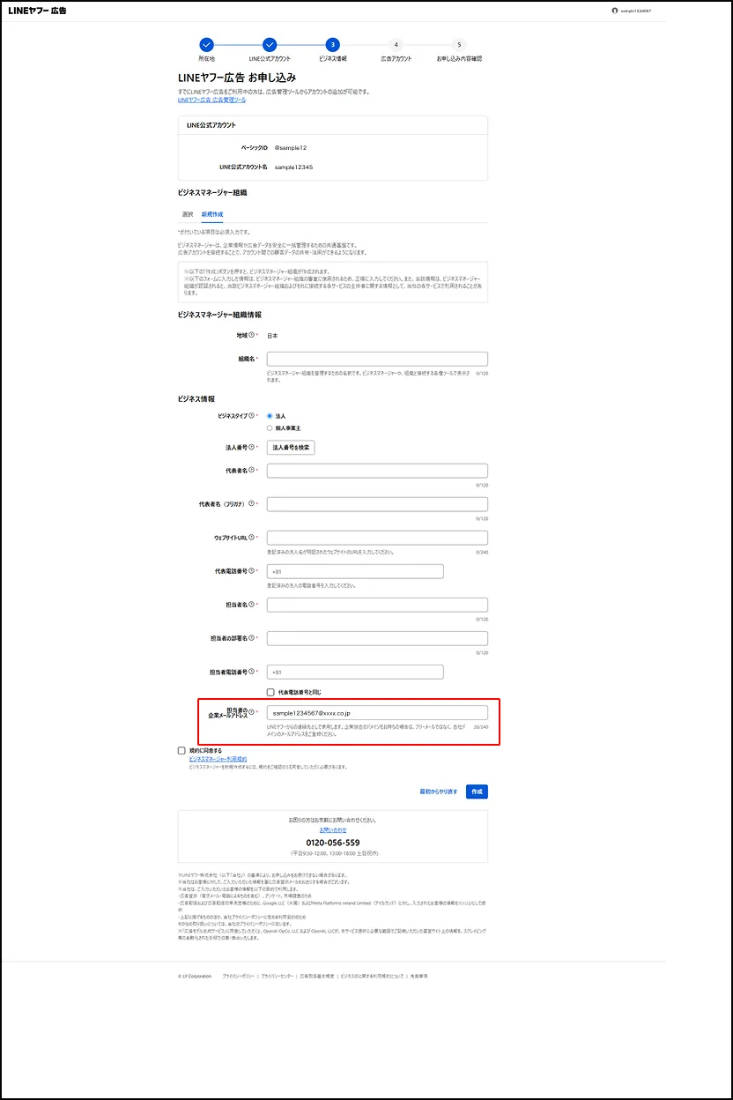The height and width of the screenshot is (1100, 733).
Task: Open the 免責事項 footer link
Action: 418,977
